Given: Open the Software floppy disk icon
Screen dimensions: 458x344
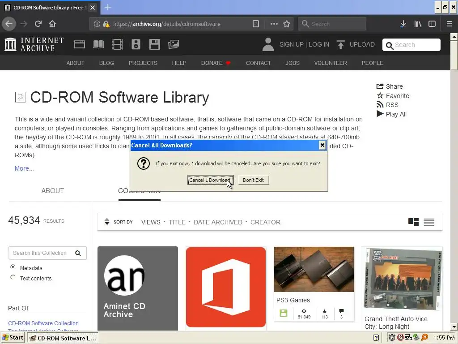Looking at the screenshot, I should tap(154, 44).
